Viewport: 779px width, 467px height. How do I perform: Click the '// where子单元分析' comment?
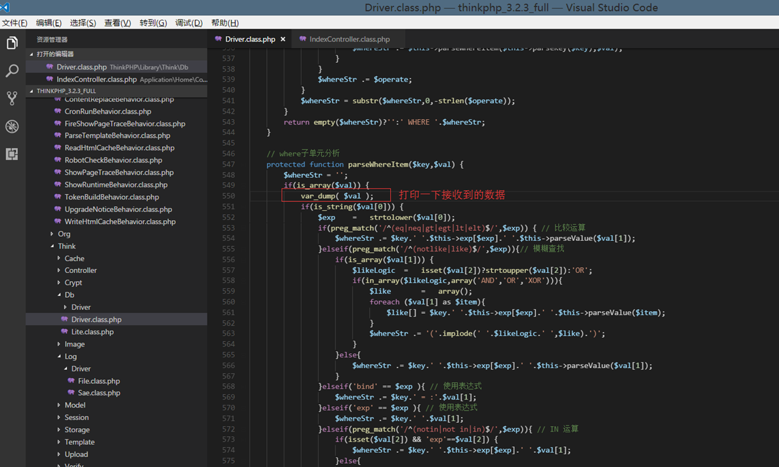click(x=303, y=153)
